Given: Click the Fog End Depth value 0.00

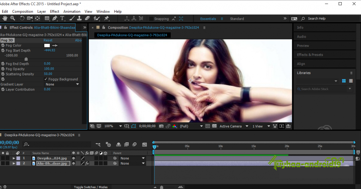Looking at the screenshot, I should [x=47, y=64].
